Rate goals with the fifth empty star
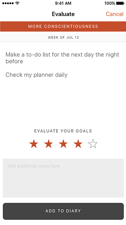This screenshot has height=225, width=126. click(93, 144)
